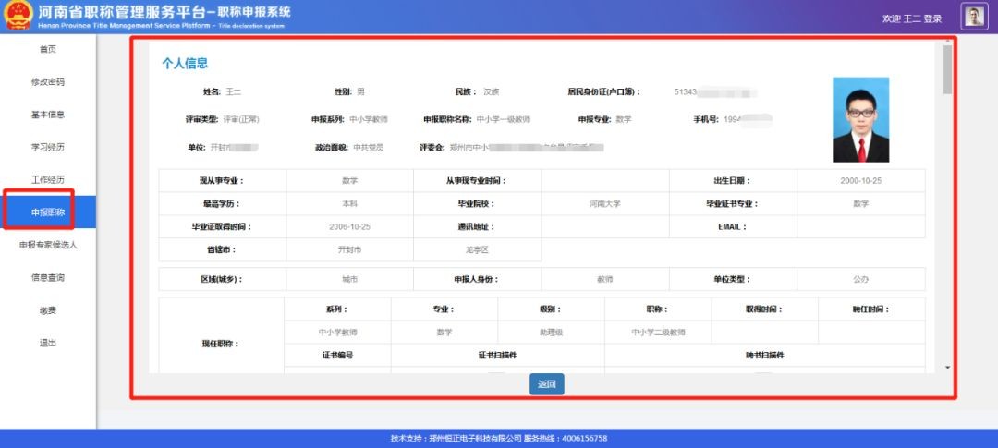This screenshot has height=448, width=998.
Task: Open the user avatar in header
Action: point(974,17)
